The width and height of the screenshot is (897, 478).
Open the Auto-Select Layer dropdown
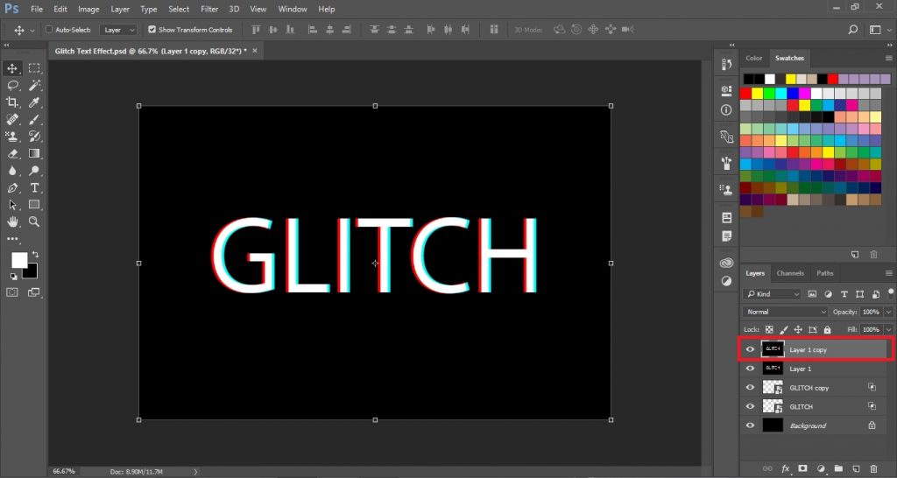tap(118, 30)
